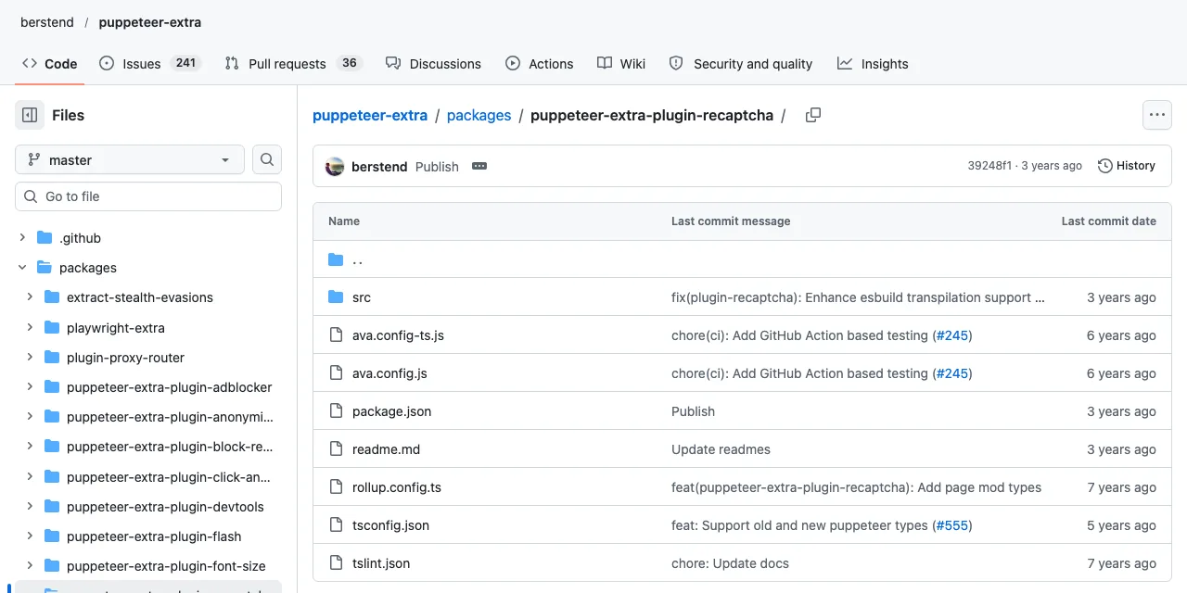This screenshot has height=593, width=1187.
Task: Click the parent directory folder icon
Action: [x=336, y=259]
